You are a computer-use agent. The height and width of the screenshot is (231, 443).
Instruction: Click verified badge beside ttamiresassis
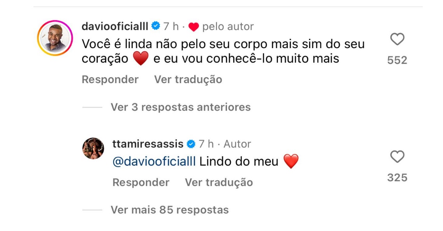(191, 144)
